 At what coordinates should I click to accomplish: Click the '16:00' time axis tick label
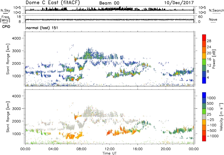(137, 149)
